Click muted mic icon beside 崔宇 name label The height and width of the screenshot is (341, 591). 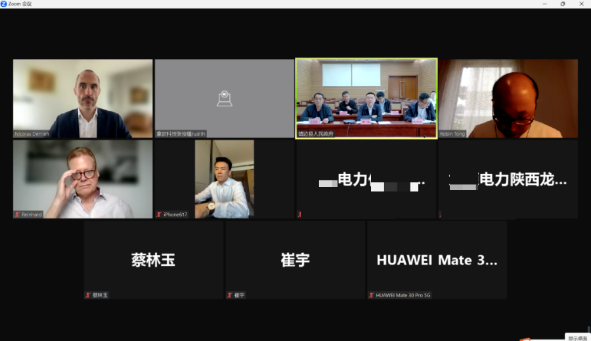click(230, 295)
